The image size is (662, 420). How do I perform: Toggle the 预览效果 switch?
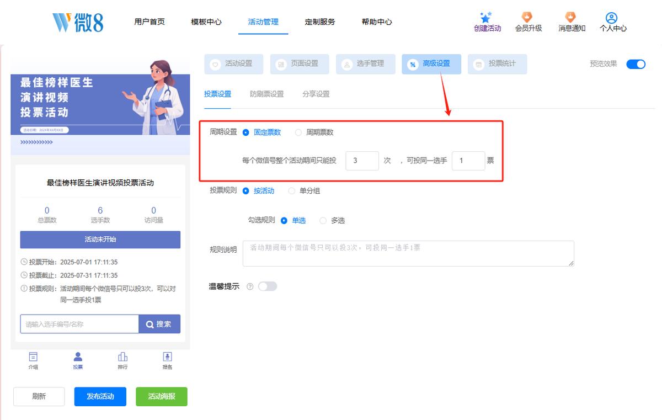(x=636, y=64)
